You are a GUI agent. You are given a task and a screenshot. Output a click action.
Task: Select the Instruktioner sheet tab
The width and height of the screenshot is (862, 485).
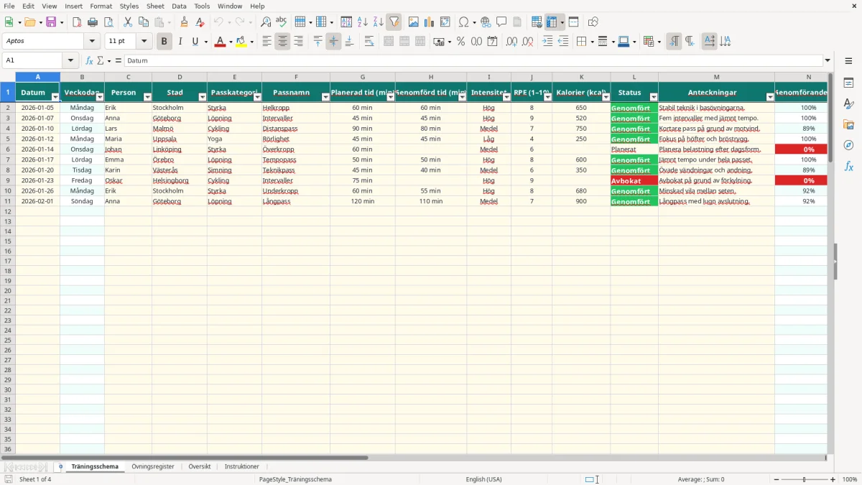click(x=241, y=466)
